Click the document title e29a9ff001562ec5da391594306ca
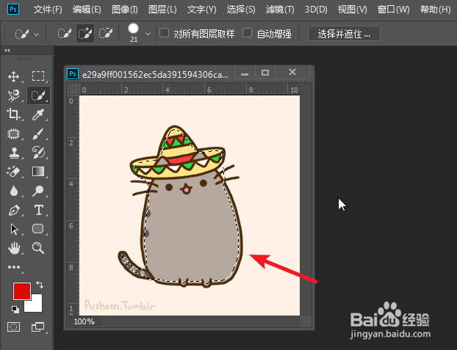 click(x=155, y=75)
